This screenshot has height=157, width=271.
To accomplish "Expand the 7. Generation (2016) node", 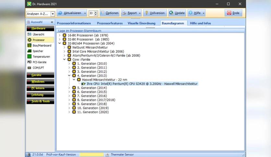I will (x=69, y=96).
